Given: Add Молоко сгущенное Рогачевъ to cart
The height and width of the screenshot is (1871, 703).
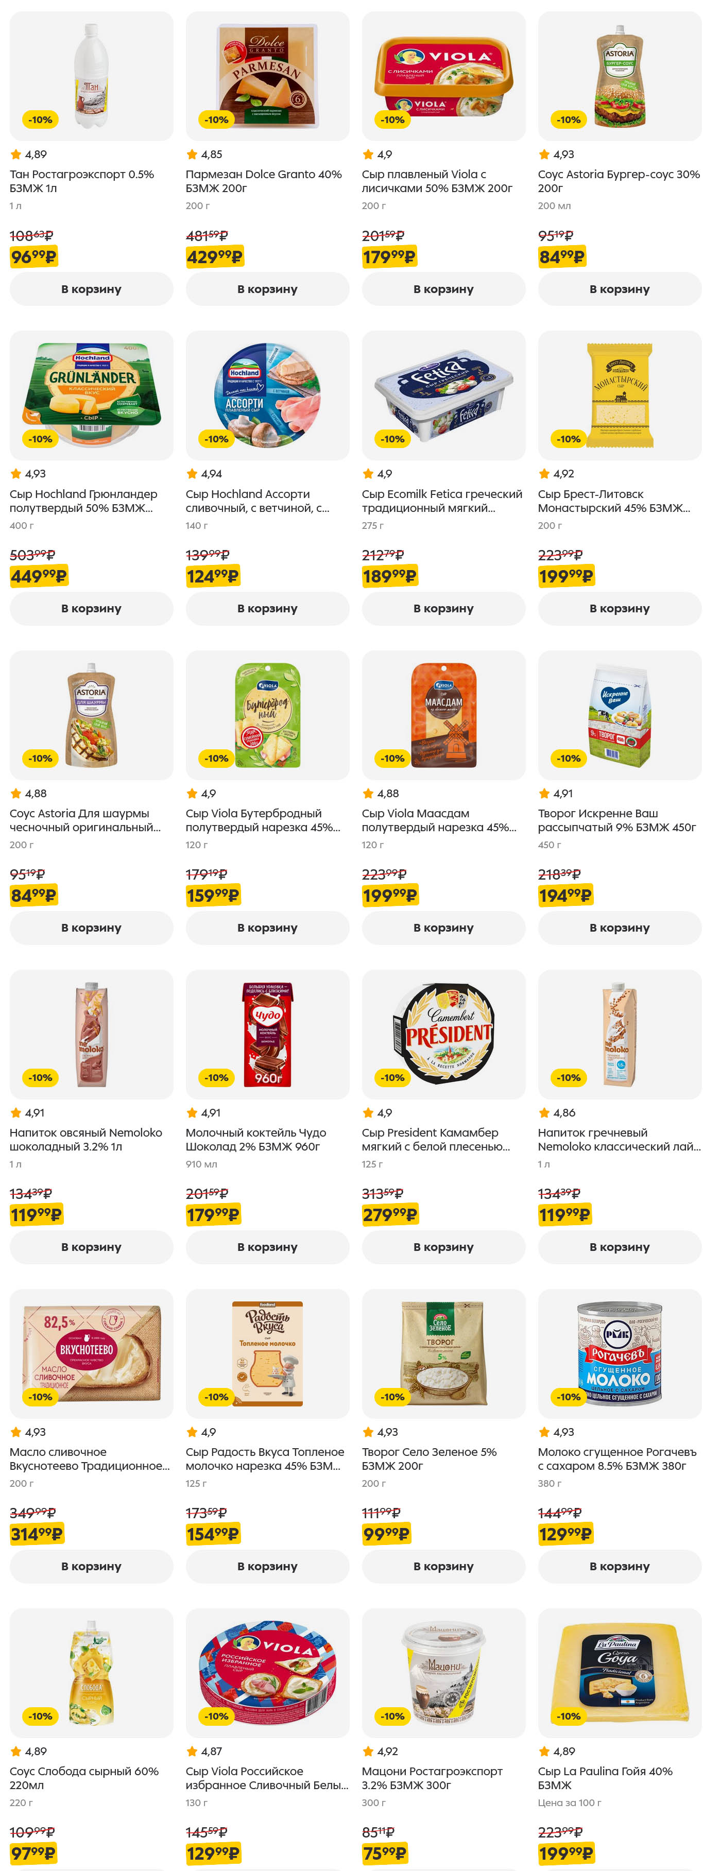Looking at the screenshot, I should click(x=620, y=1566).
